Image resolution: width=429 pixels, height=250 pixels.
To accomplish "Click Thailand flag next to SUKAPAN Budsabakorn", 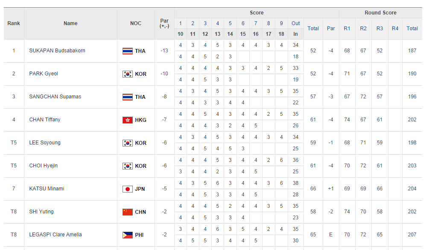I will click(x=128, y=51).
